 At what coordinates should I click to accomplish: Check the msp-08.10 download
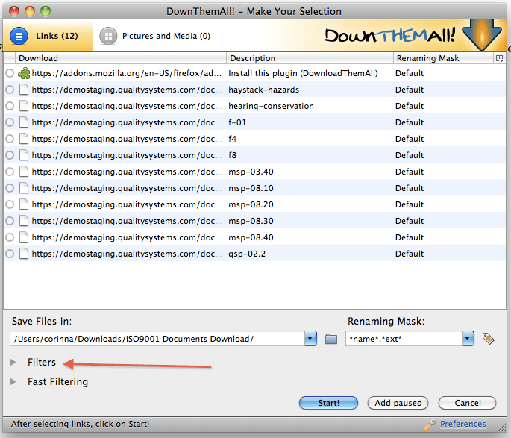tap(10, 188)
